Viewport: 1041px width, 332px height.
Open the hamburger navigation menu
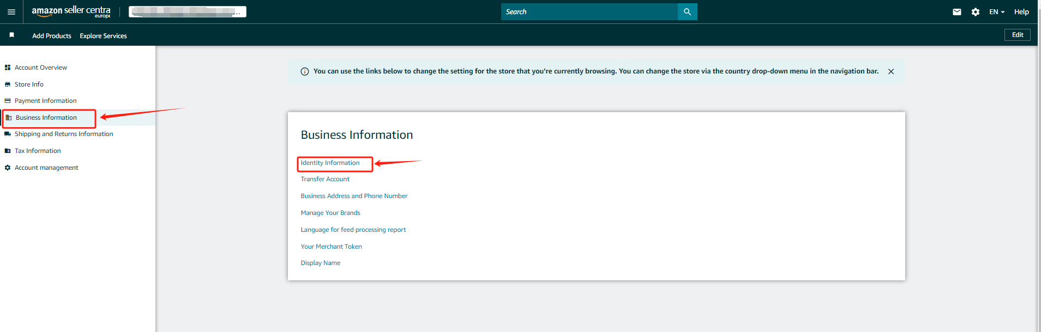pyautogui.click(x=11, y=11)
